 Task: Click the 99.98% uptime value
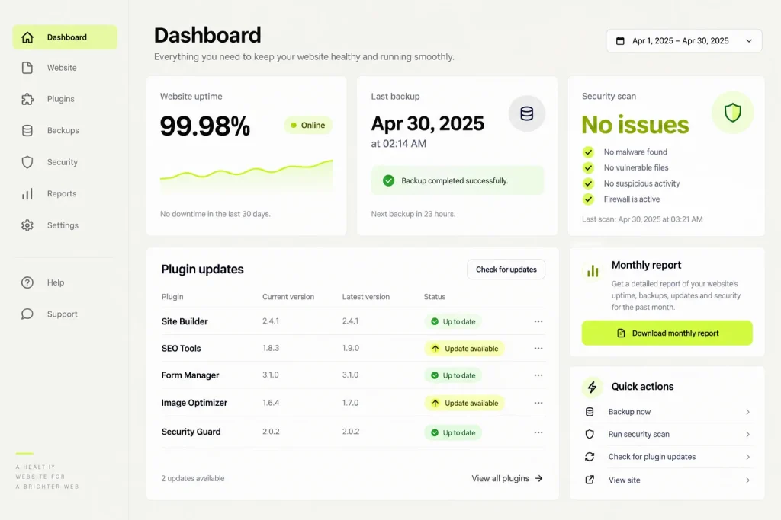(x=204, y=126)
